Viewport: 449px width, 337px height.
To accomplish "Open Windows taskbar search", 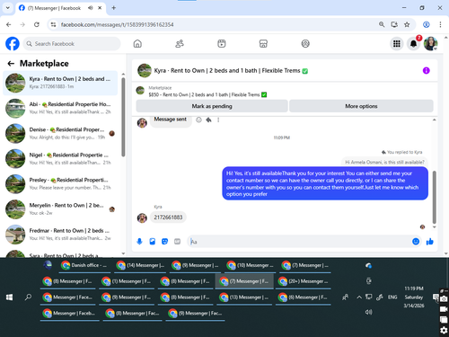I will [x=28, y=297].
